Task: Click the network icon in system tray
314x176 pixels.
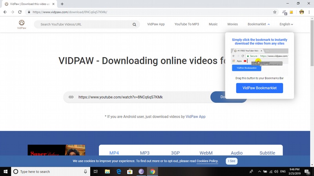Action: pyautogui.click(x=271, y=172)
